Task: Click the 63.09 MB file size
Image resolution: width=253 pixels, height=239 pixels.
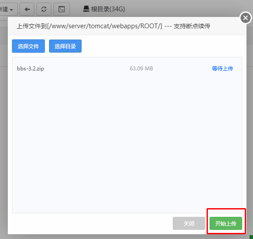Action: click(x=141, y=69)
